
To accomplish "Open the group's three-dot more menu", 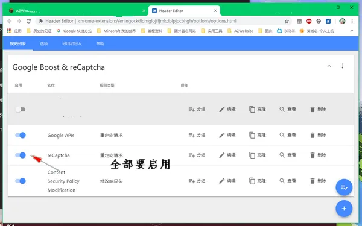I will click(342, 66).
